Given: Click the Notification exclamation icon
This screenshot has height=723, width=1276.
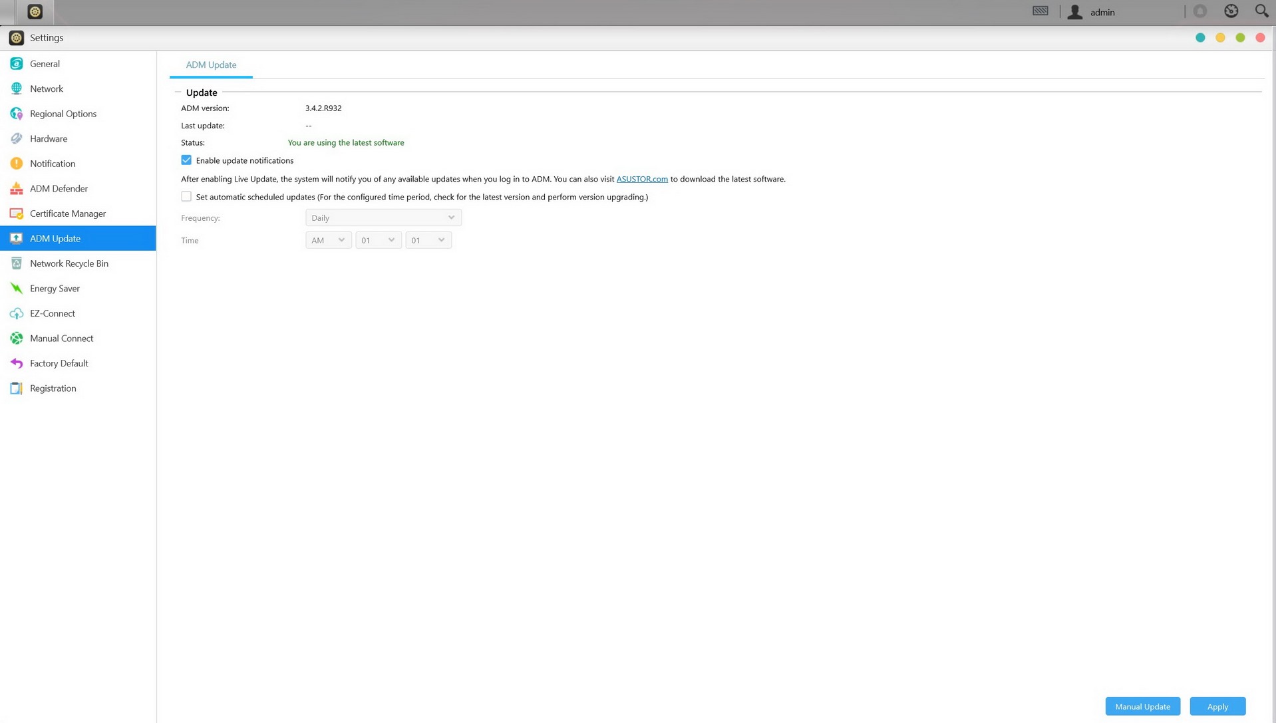Looking at the screenshot, I should [17, 164].
